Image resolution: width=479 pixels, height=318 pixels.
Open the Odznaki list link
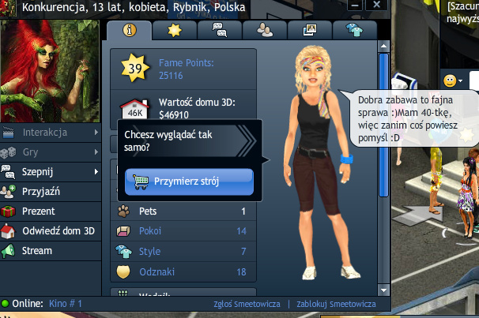click(x=157, y=271)
